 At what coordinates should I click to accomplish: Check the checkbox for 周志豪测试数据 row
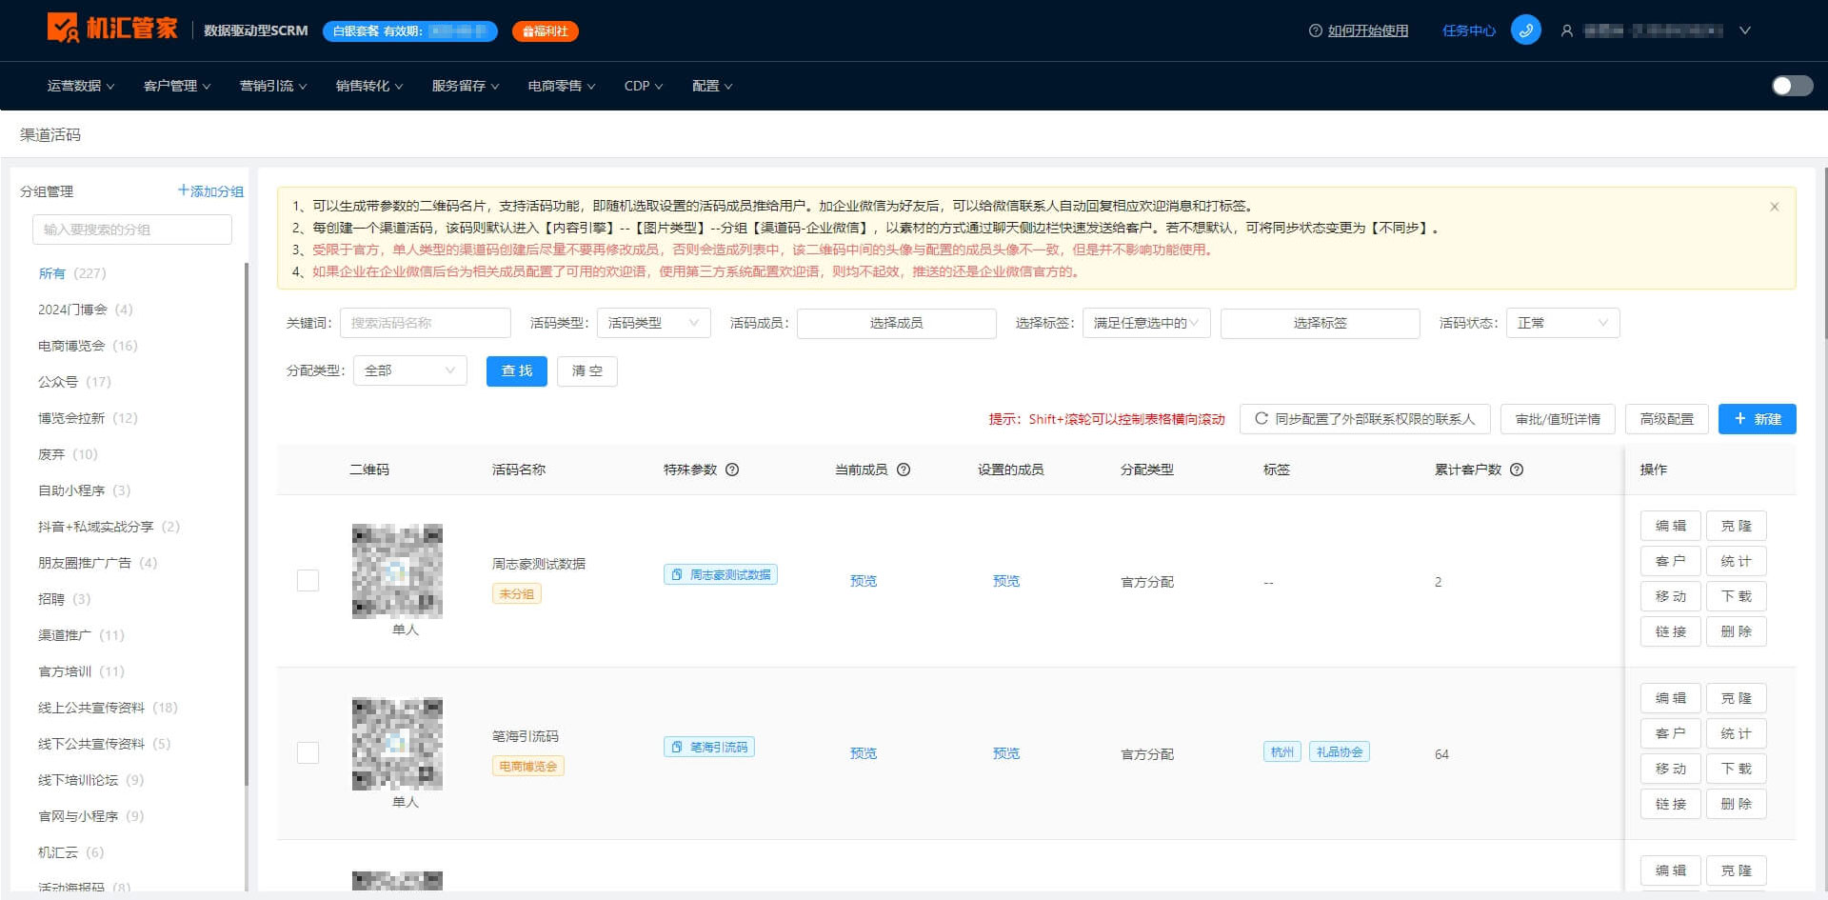tap(308, 580)
